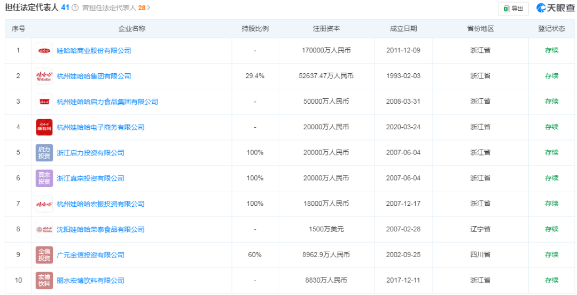The width and height of the screenshot is (577, 295).
Task: Open the 娃哈哈商业股份有限公司 company link
Action: click(x=93, y=51)
